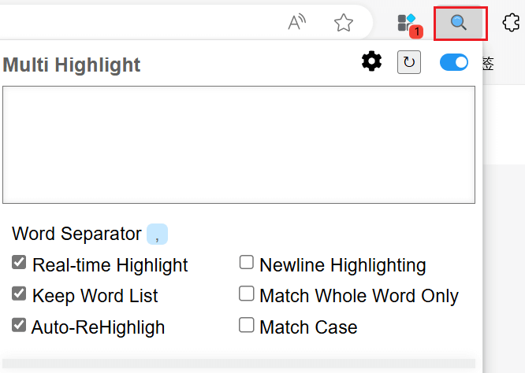Open the Multi Highlight settings gear
This screenshot has width=525, height=373.
371,61
